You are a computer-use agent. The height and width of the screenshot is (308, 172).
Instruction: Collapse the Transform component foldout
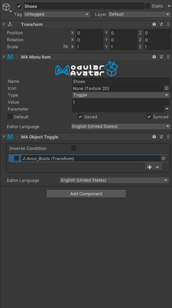coord(4,24)
